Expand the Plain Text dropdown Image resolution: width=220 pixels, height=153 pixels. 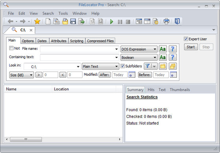coord(101,66)
